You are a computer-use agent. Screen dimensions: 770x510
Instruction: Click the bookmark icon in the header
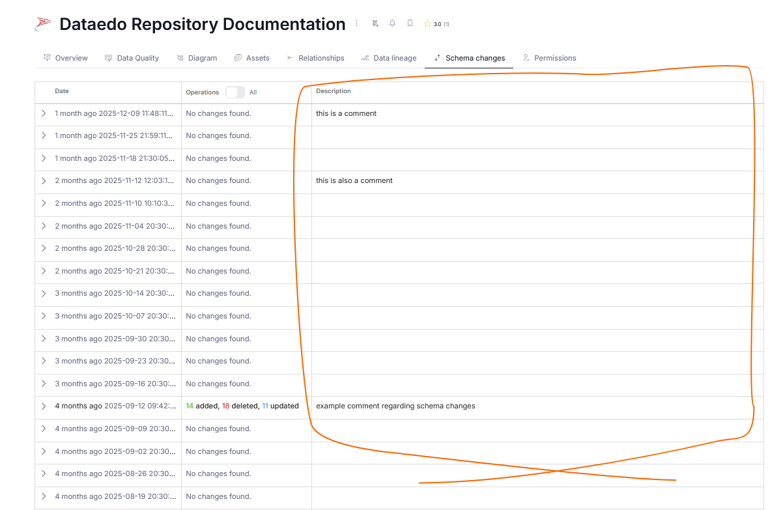(410, 23)
